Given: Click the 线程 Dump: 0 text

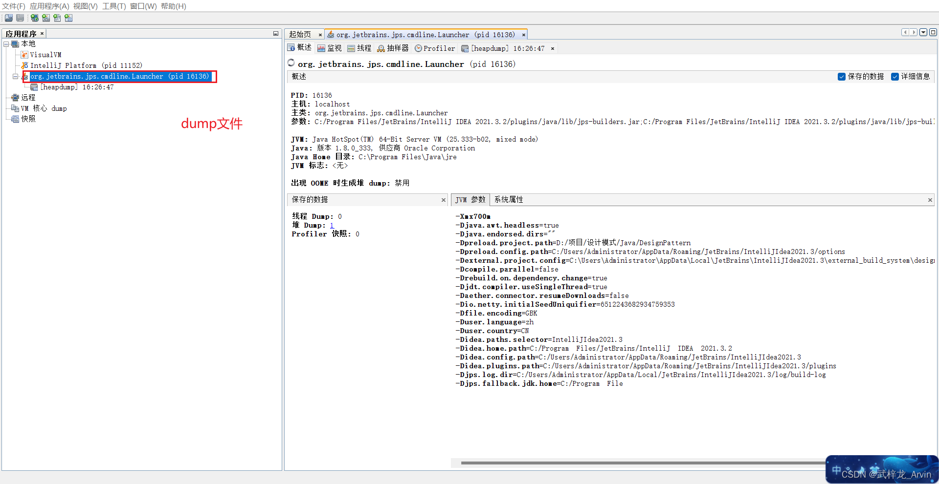Looking at the screenshot, I should point(317,217).
